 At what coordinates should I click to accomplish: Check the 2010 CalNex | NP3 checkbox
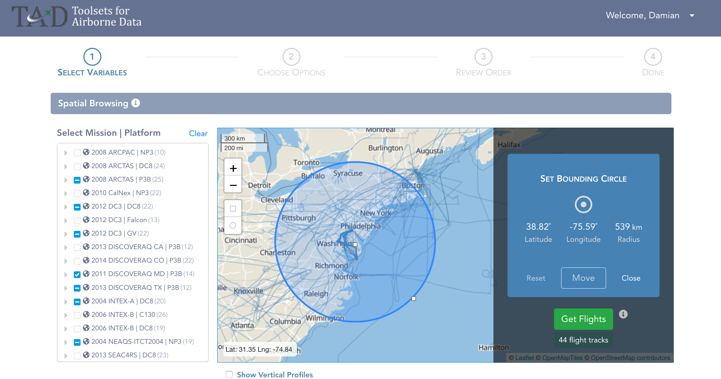tap(77, 193)
